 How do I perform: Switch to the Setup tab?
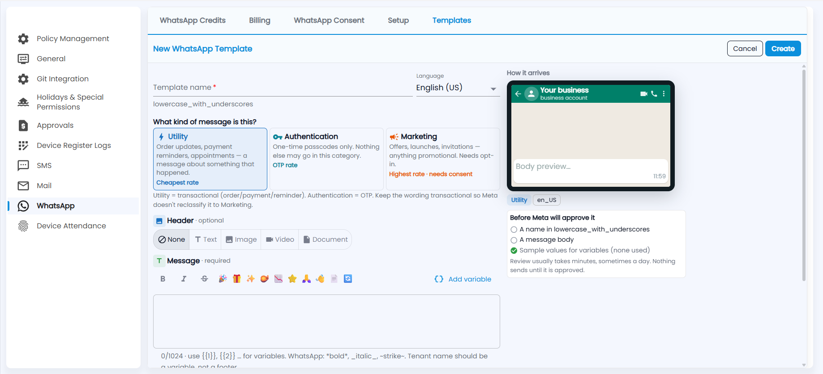(398, 21)
